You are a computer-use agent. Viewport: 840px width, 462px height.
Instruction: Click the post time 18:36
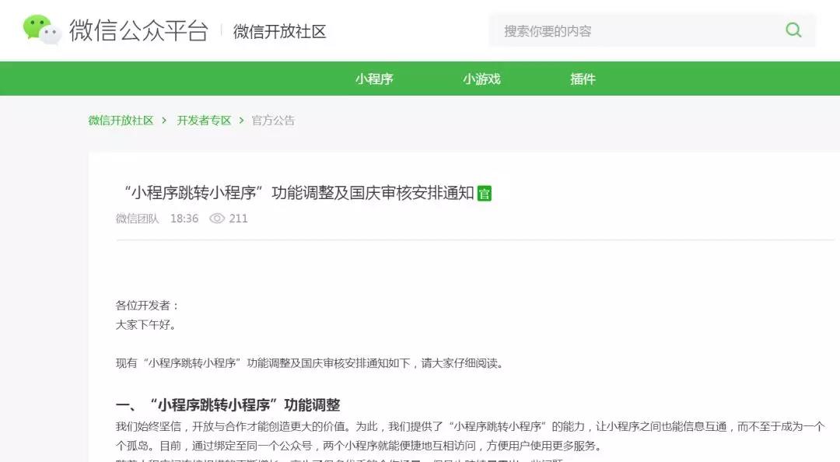point(184,218)
